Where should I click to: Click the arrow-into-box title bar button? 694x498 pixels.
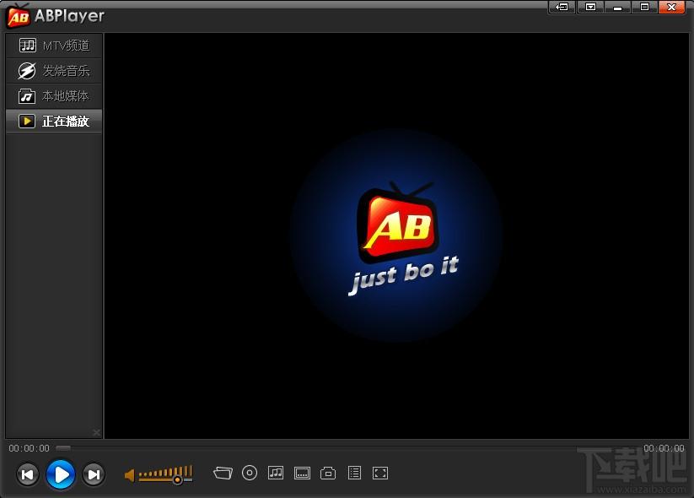tap(562, 7)
